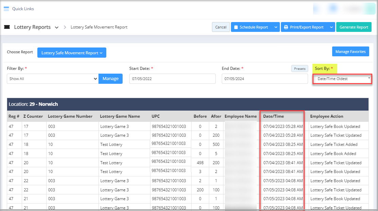Screen dimensions: 378x211
Task: Click the End Date input field
Action: click(265, 79)
